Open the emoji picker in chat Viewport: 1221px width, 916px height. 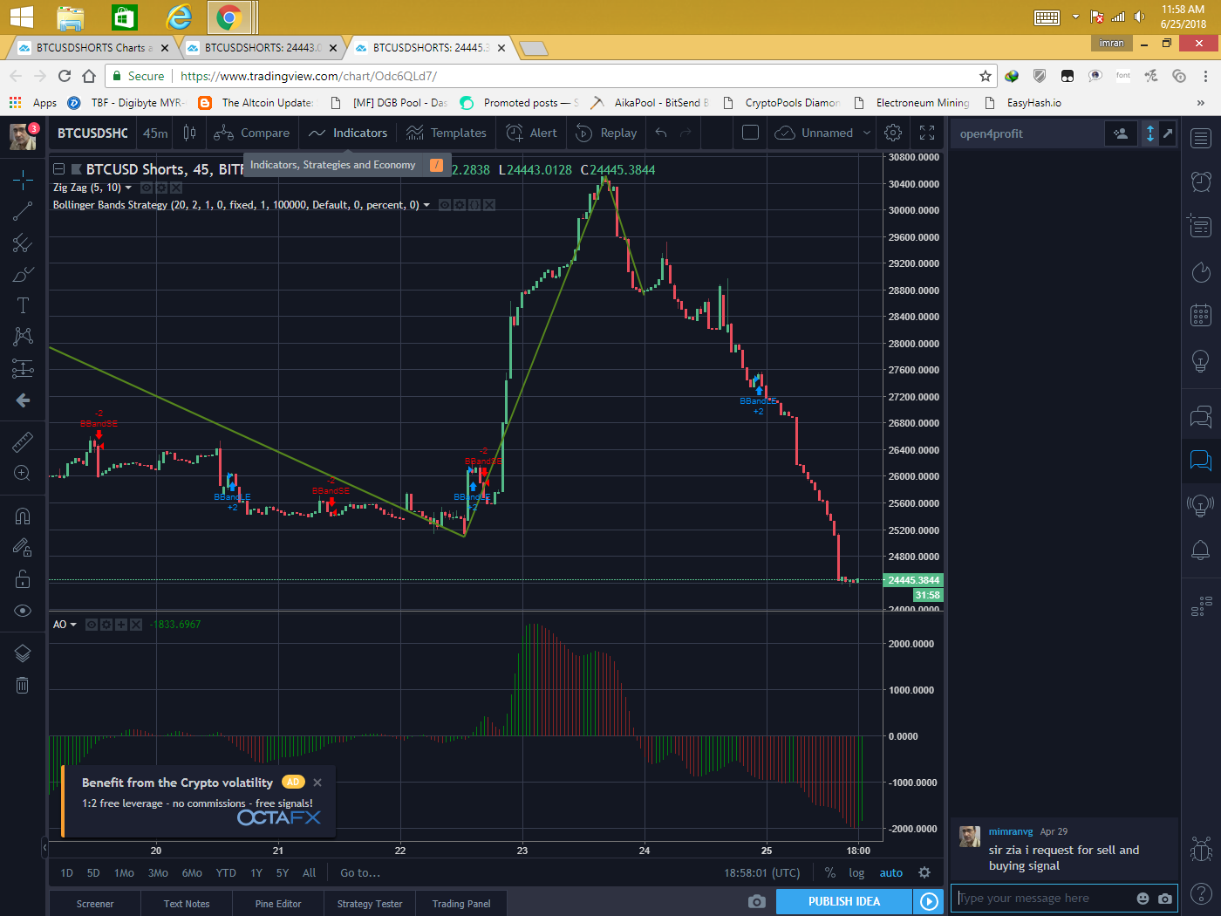[1143, 898]
